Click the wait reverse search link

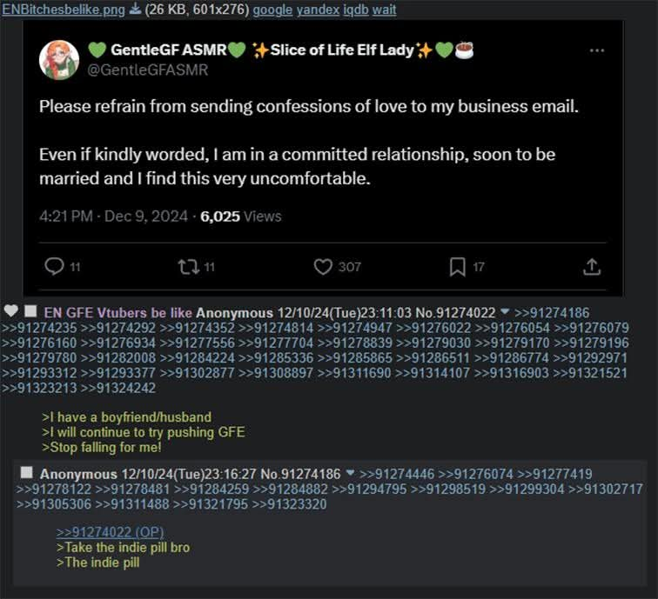(384, 10)
